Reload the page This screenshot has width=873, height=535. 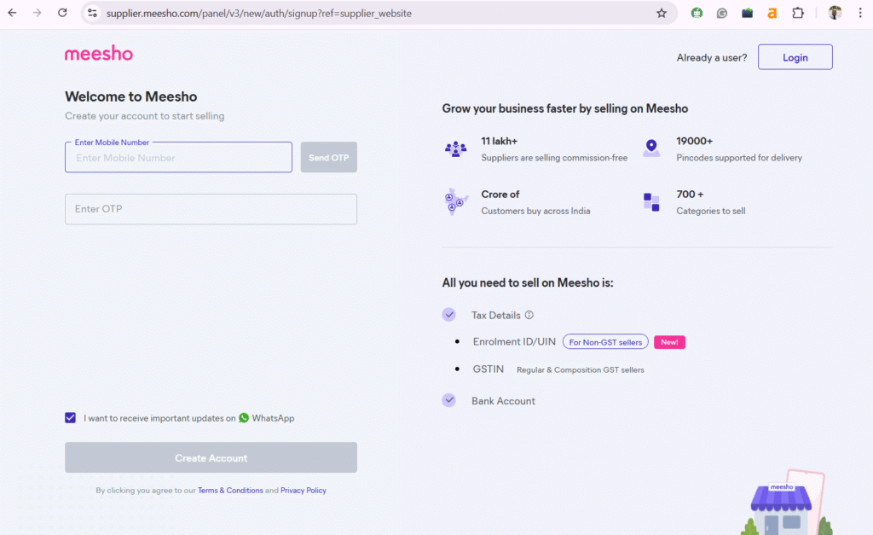pyautogui.click(x=62, y=13)
